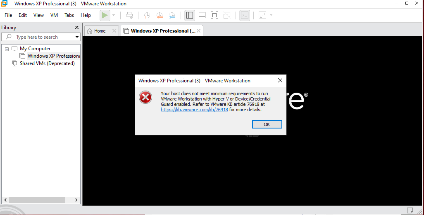Open the File menu

point(8,15)
